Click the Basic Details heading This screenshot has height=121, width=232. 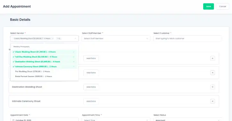20,20
